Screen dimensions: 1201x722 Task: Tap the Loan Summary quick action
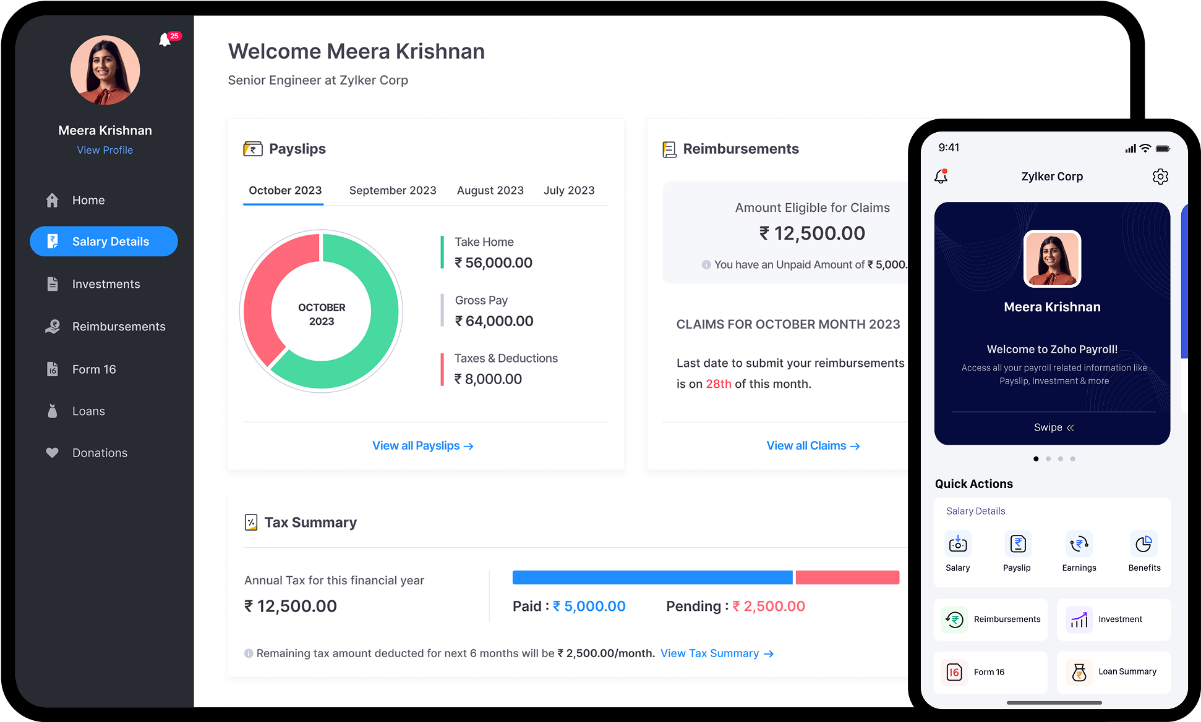[x=1113, y=672]
